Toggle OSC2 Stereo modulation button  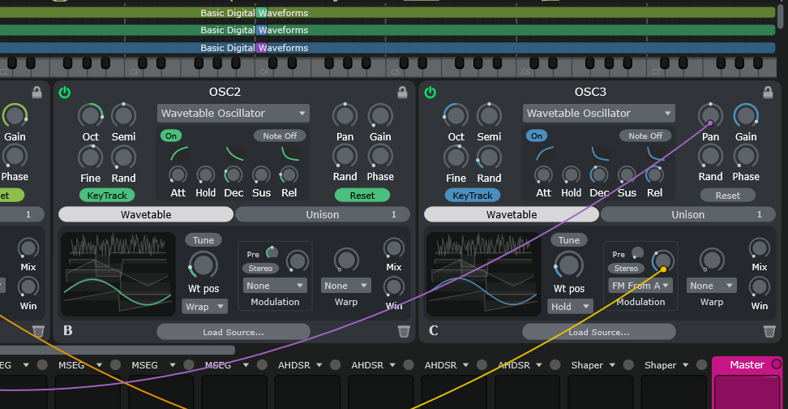pos(260,268)
